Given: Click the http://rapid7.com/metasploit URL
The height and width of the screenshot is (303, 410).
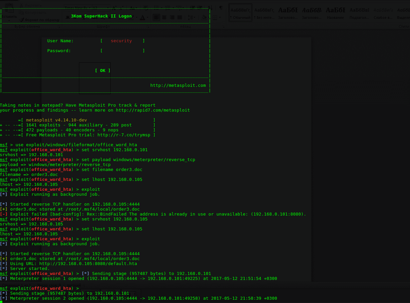Looking at the screenshot, I should coord(153,110).
